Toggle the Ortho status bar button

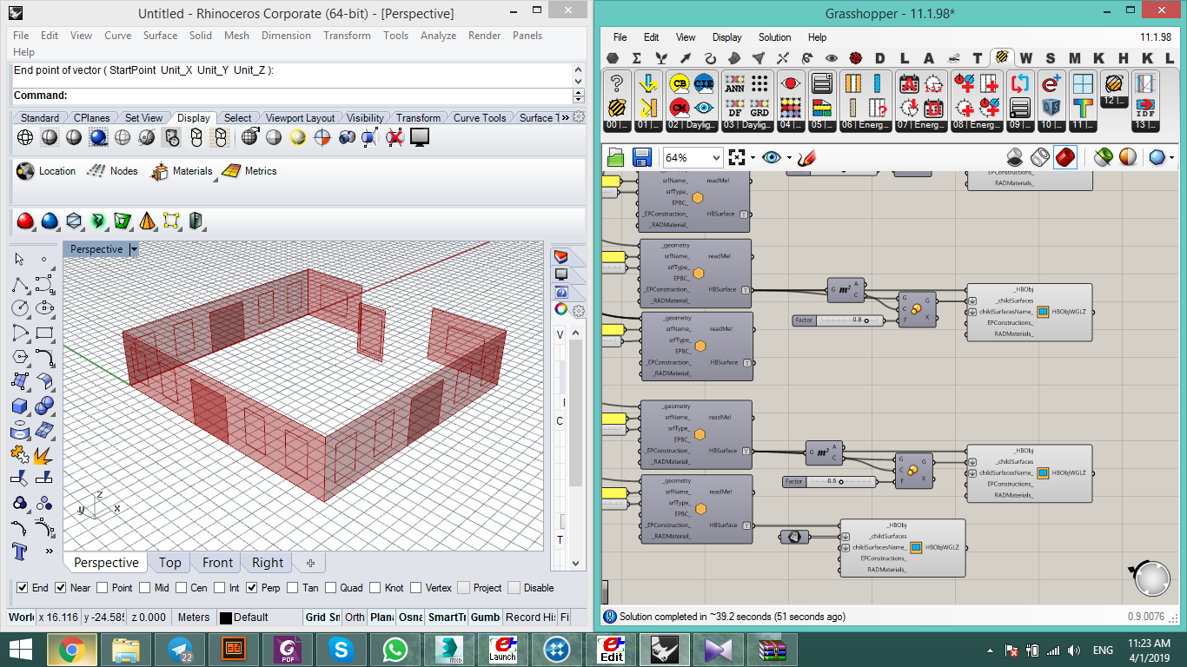coord(355,617)
